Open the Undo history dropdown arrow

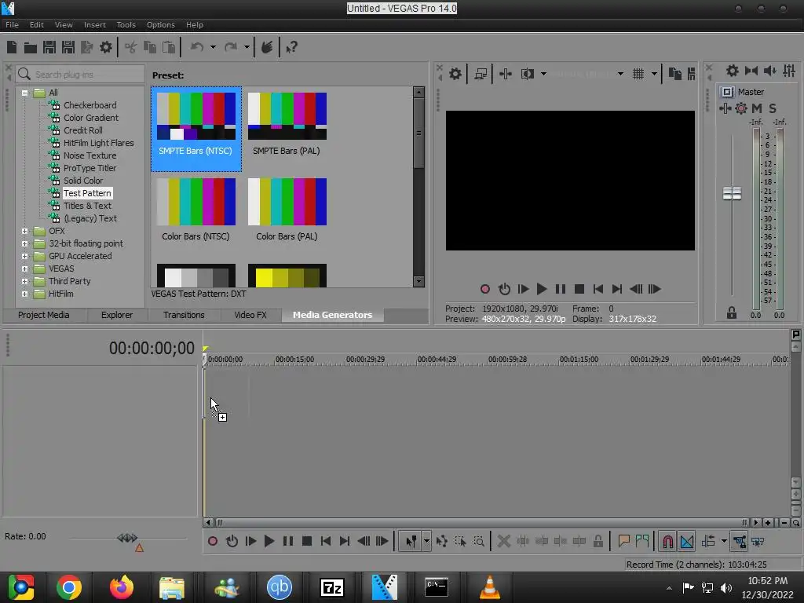[213, 48]
